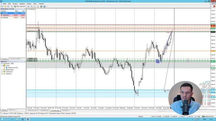216x121 pixels.
Task: Select the Счета folder in Navigator
Action: click(x=7, y=66)
